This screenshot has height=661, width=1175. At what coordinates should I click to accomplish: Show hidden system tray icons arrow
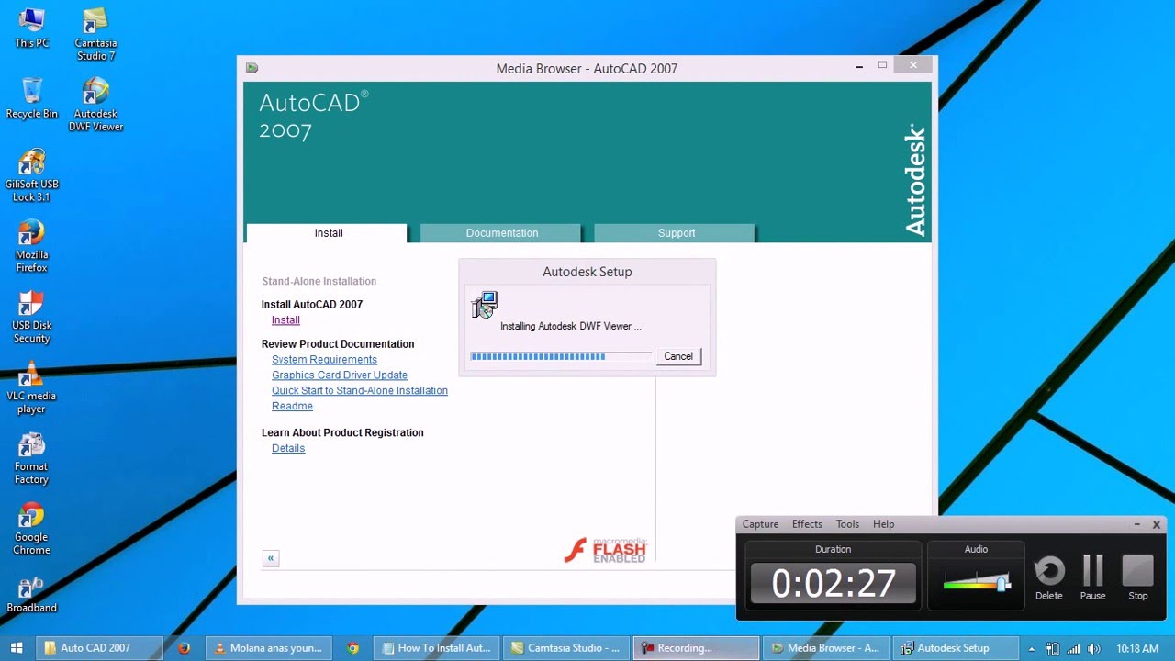click(x=1032, y=648)
